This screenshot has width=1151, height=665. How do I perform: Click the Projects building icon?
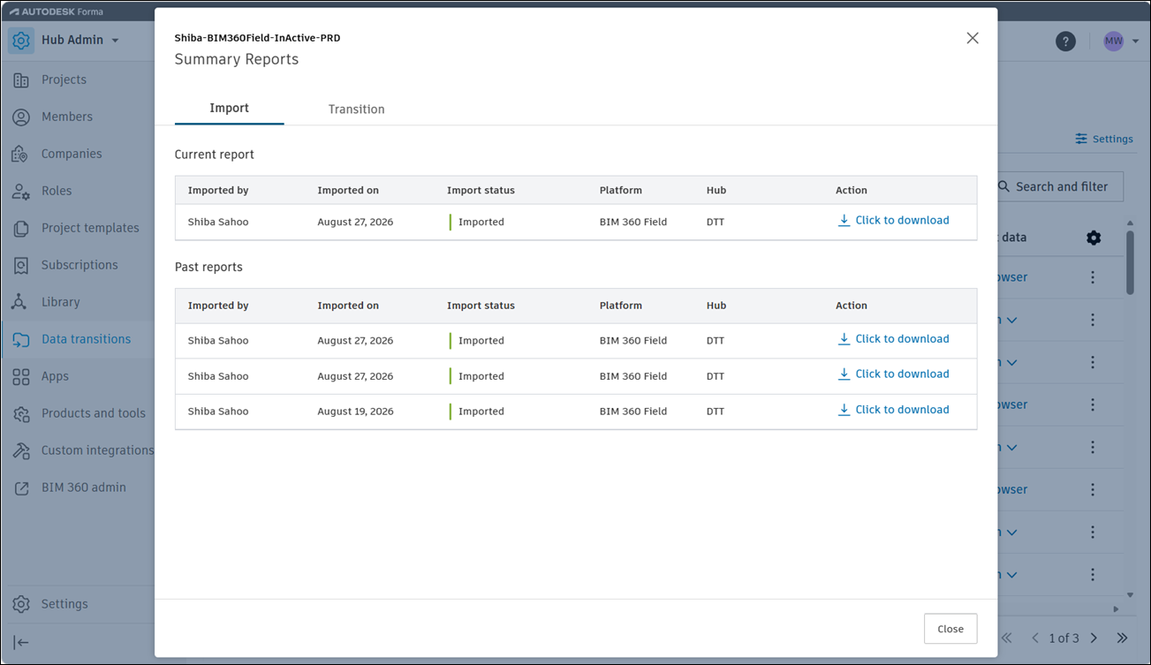click(x=21, y=79)
